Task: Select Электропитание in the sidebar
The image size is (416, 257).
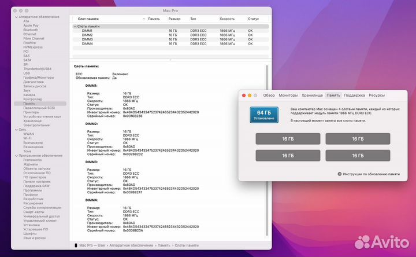Action: click(36, 125)
